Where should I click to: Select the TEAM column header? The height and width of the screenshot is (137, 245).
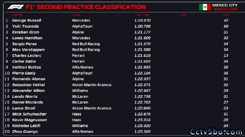coord(76,15)
